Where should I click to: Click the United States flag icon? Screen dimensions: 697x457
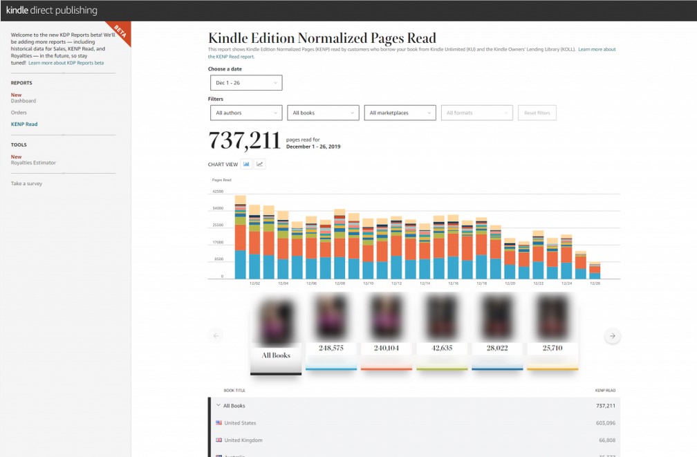tap(219, 422)
